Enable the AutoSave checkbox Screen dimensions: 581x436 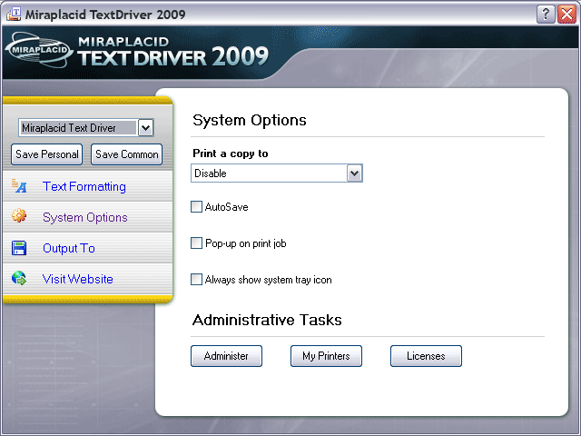click(x=196, y=206)
